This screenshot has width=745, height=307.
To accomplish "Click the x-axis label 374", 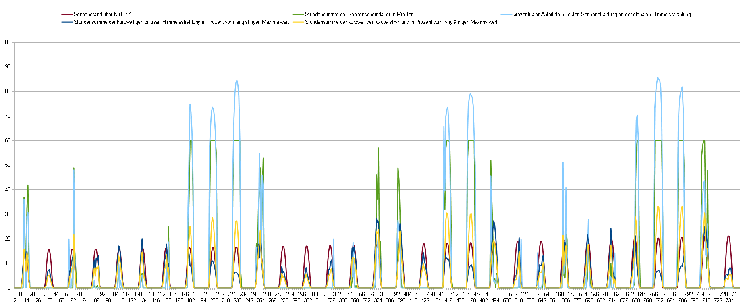I will (x=378, y=301).
